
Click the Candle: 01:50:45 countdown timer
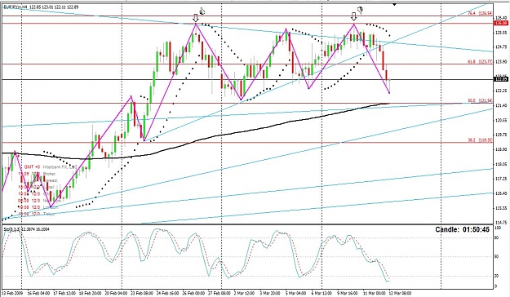tap(462, 229)
